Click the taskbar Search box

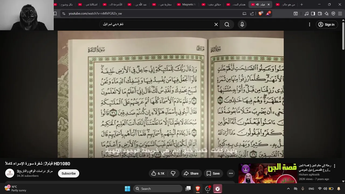pyautogui.click(x=158, y=189)
